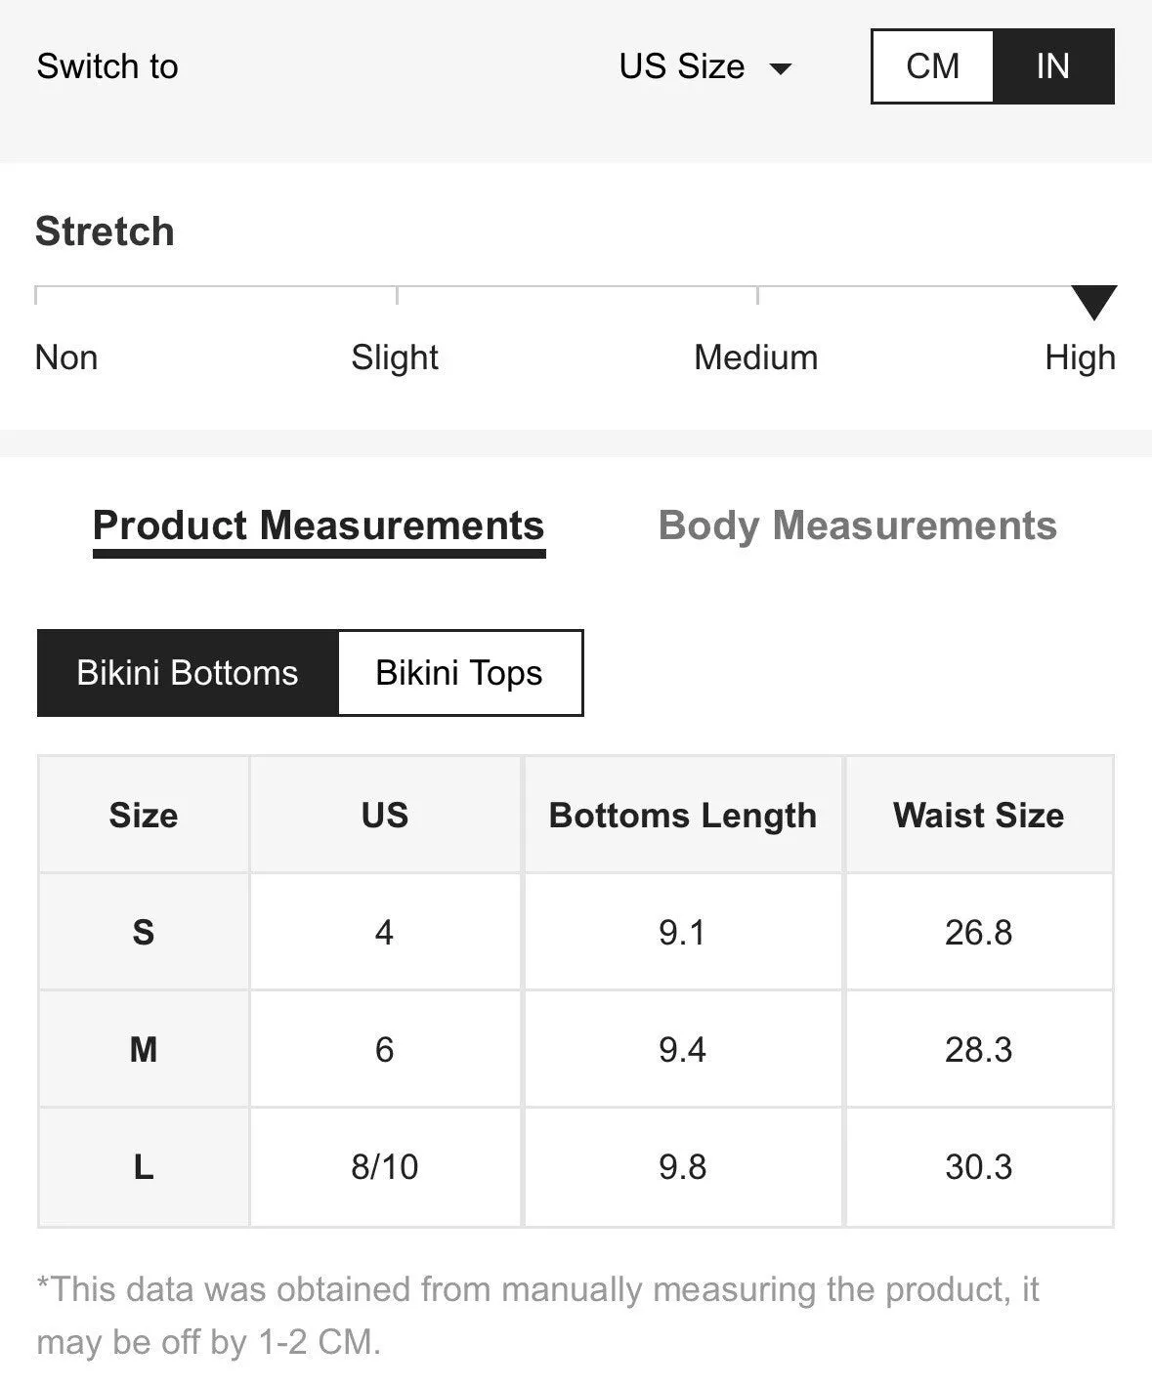
Task: Click the Non stretch label
Action: click(66, 357)
